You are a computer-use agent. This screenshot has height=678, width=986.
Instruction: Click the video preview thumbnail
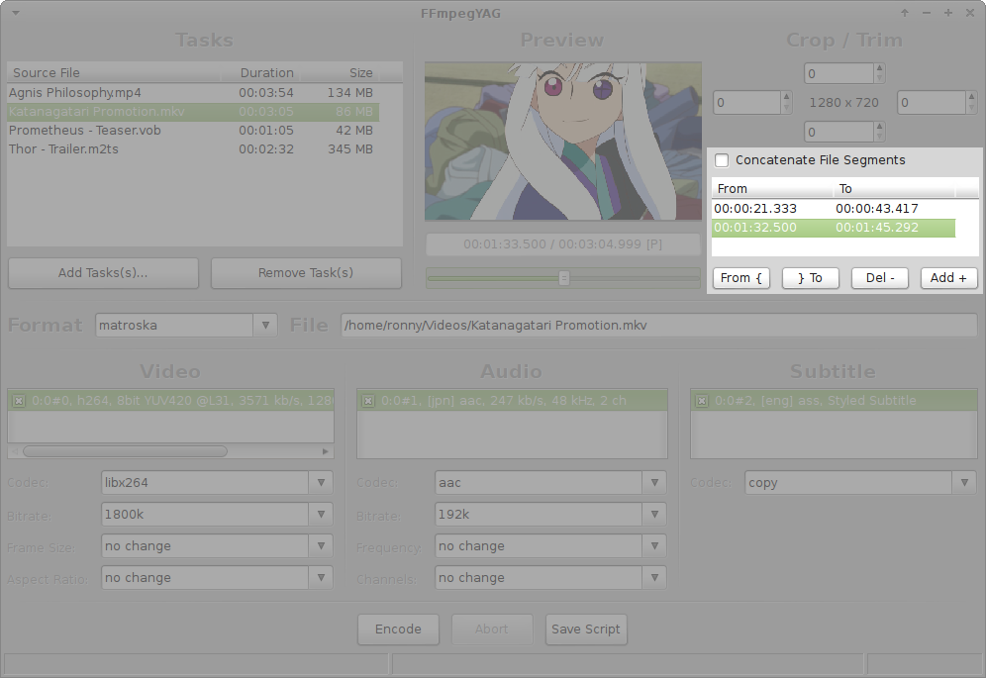point(563,142)
